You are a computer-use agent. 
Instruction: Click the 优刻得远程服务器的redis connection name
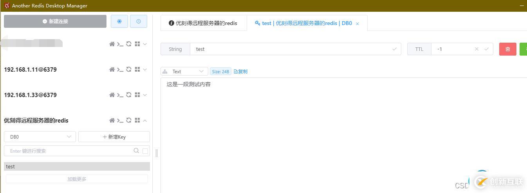coord(36,120)
